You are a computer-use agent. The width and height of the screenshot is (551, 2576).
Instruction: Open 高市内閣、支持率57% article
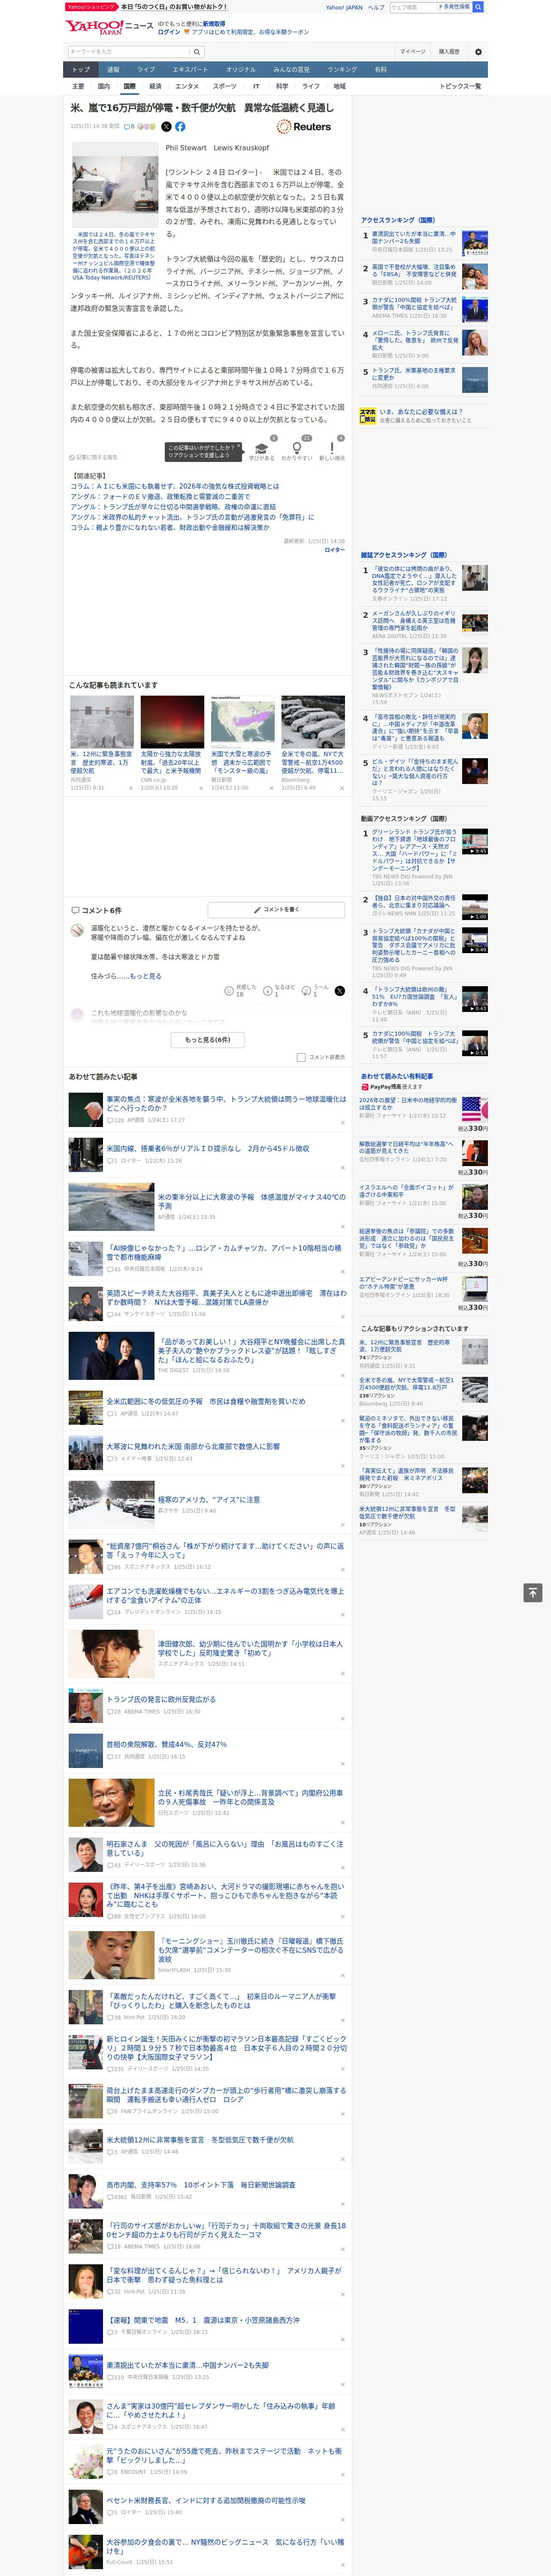coord(201,2185)
